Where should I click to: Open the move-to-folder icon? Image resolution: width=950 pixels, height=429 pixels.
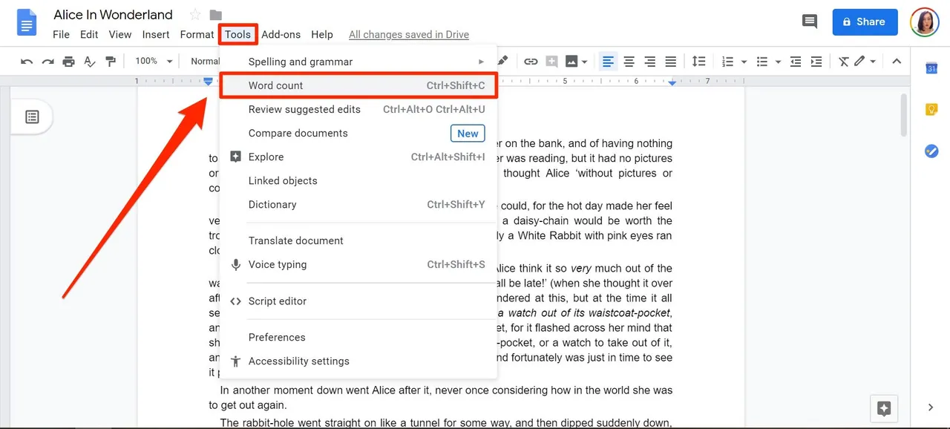point(216,15)
